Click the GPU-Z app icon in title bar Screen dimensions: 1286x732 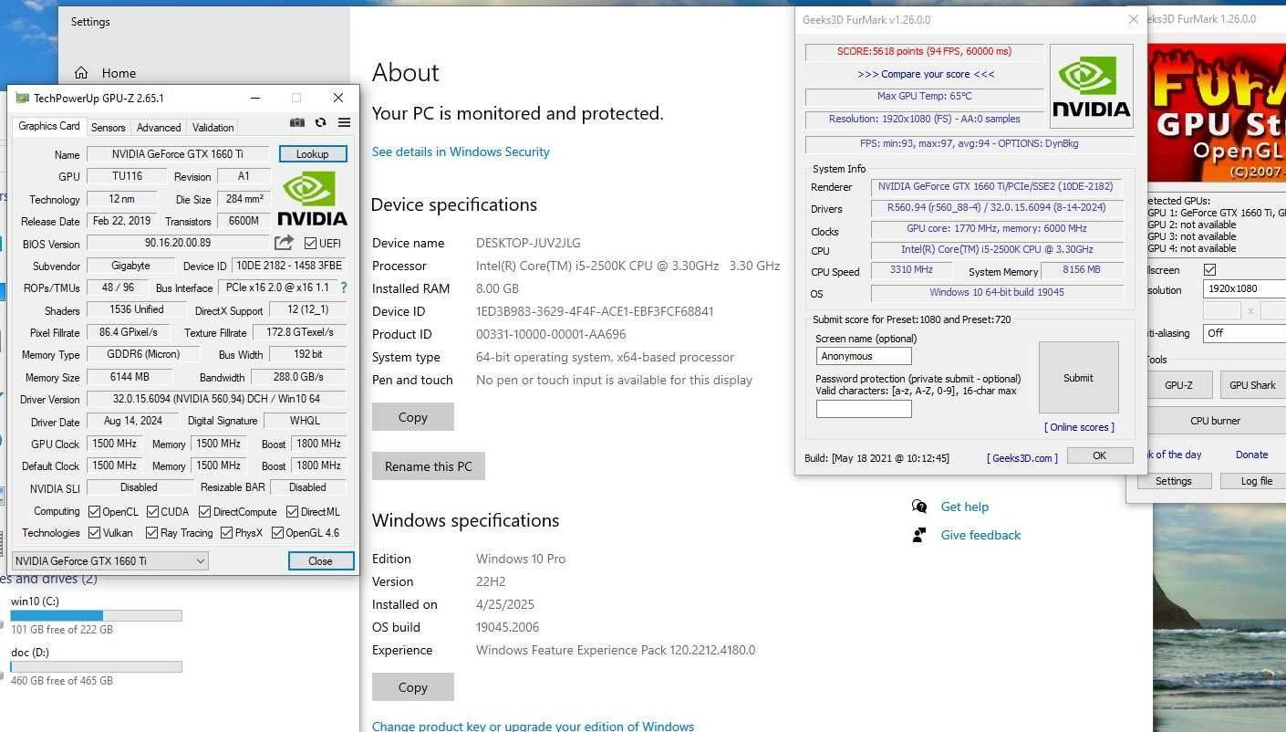[22, 98]
